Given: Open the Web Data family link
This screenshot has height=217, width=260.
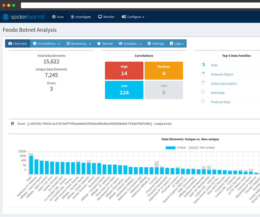Looking at the screenshot, I should click(x=217, y=93).
